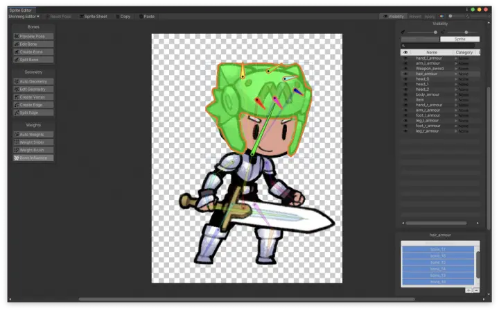This screenshot has width=499, height=311.
Task: Toggle visibility of head_0
Action: (405, 79)
